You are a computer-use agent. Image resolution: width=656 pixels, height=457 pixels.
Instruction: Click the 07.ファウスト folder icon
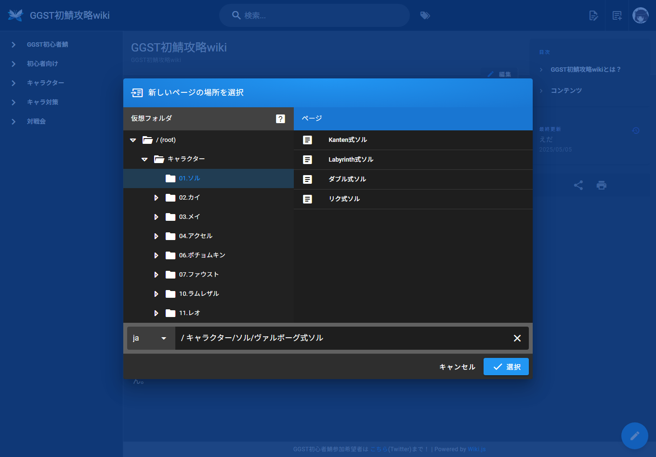coord(171,275)
